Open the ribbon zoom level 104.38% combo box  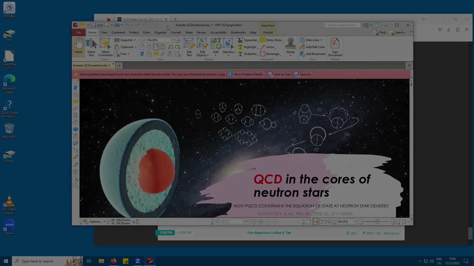[160, 40]
